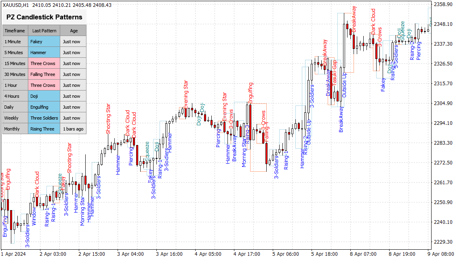
Task: Select the '5 Minutes' timeframe cell
Action: click(15, 53)
